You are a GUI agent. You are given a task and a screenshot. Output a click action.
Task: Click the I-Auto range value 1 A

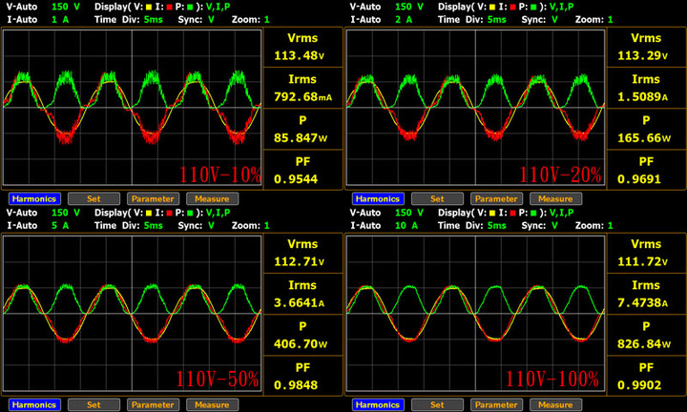(x=60, y=20)
